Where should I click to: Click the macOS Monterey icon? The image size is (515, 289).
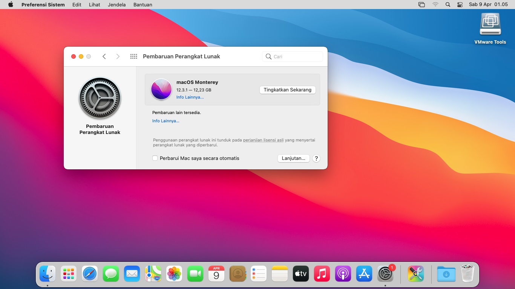point(161,89)
